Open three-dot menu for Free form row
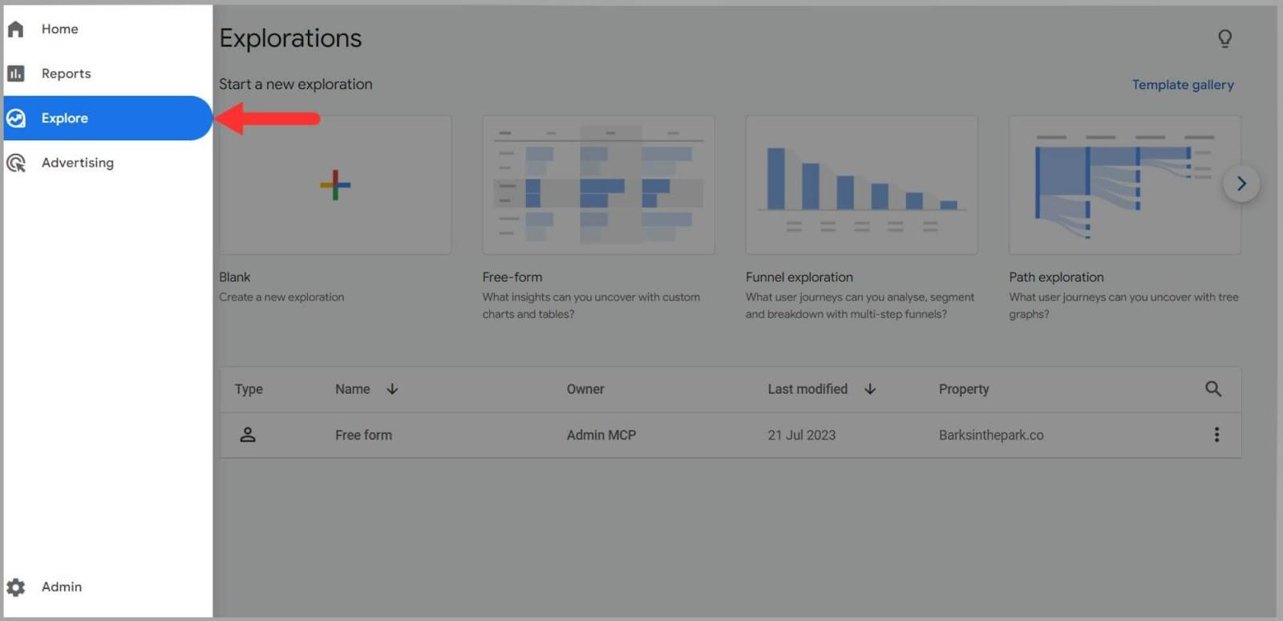The height and width of the screenshot is (621, 1283). point(1216,435)
